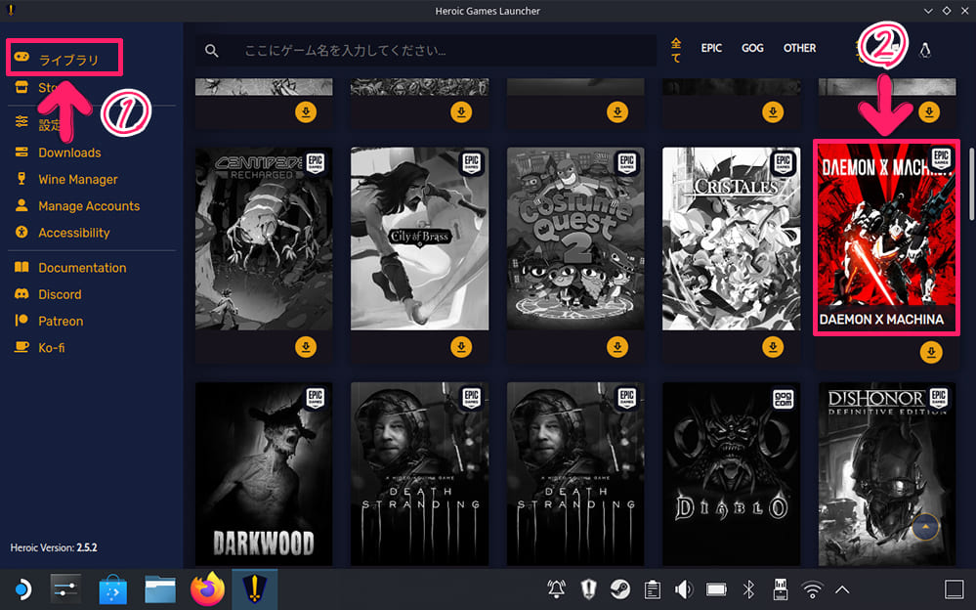Open the Centipede Recharged game card
Viewport: 976px width, 610px height.
point(264,239)
